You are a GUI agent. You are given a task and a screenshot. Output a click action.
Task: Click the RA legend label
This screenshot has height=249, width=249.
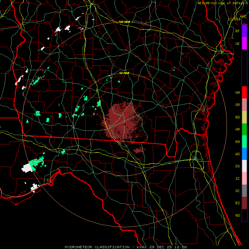[237, 142]
